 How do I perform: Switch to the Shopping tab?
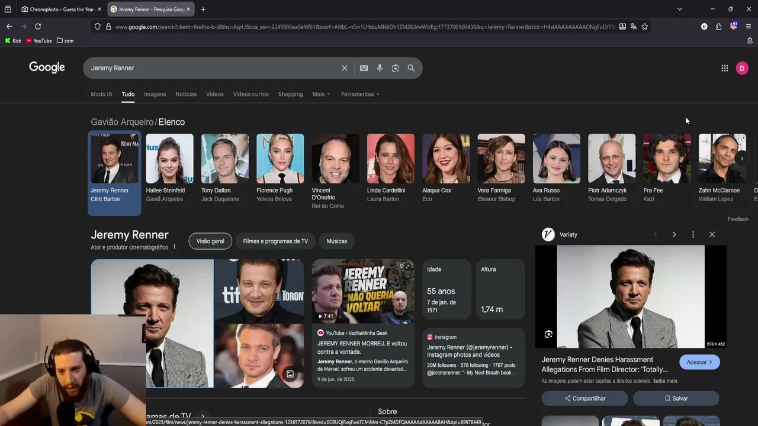291,94
